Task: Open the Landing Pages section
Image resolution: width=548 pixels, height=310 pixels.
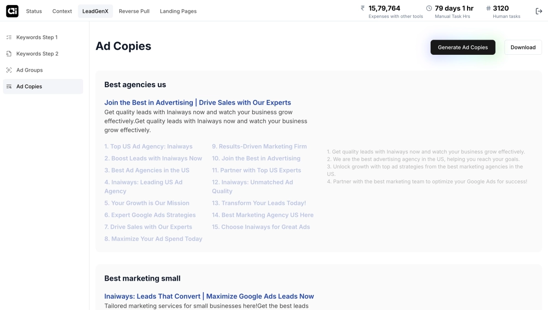Action: pos(178,11)
